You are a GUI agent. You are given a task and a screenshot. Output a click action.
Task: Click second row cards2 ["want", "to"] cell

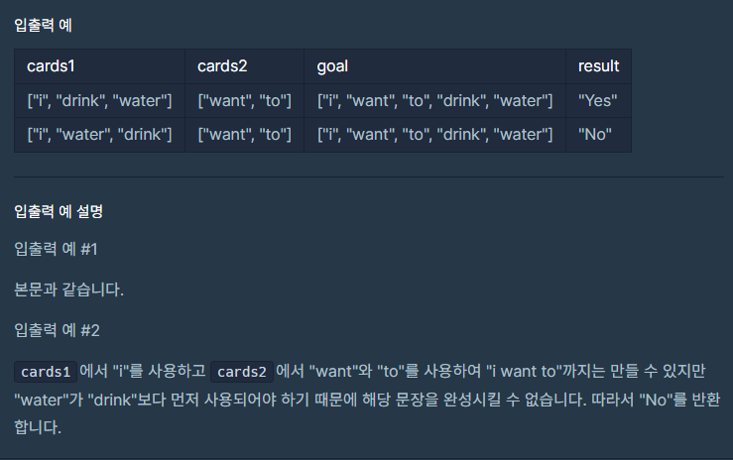[244, 135]
